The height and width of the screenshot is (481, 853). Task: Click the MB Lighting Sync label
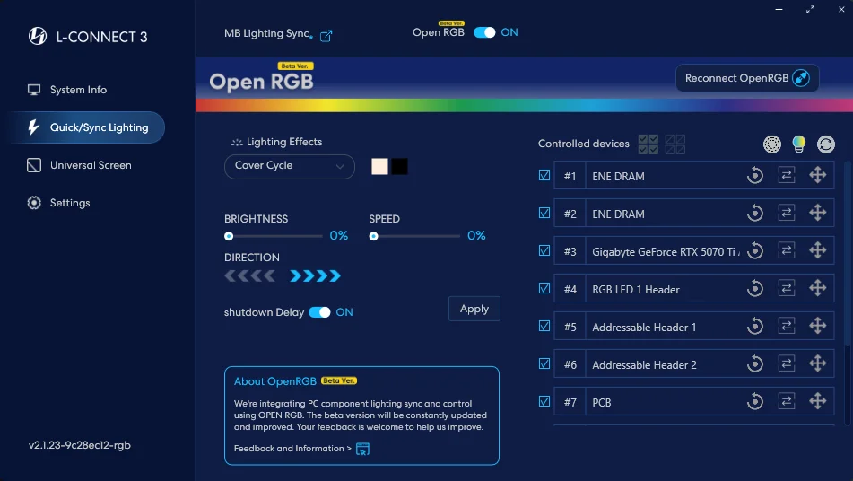266,33
